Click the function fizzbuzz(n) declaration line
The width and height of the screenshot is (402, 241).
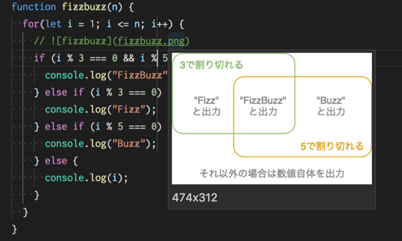coord(73,7)
